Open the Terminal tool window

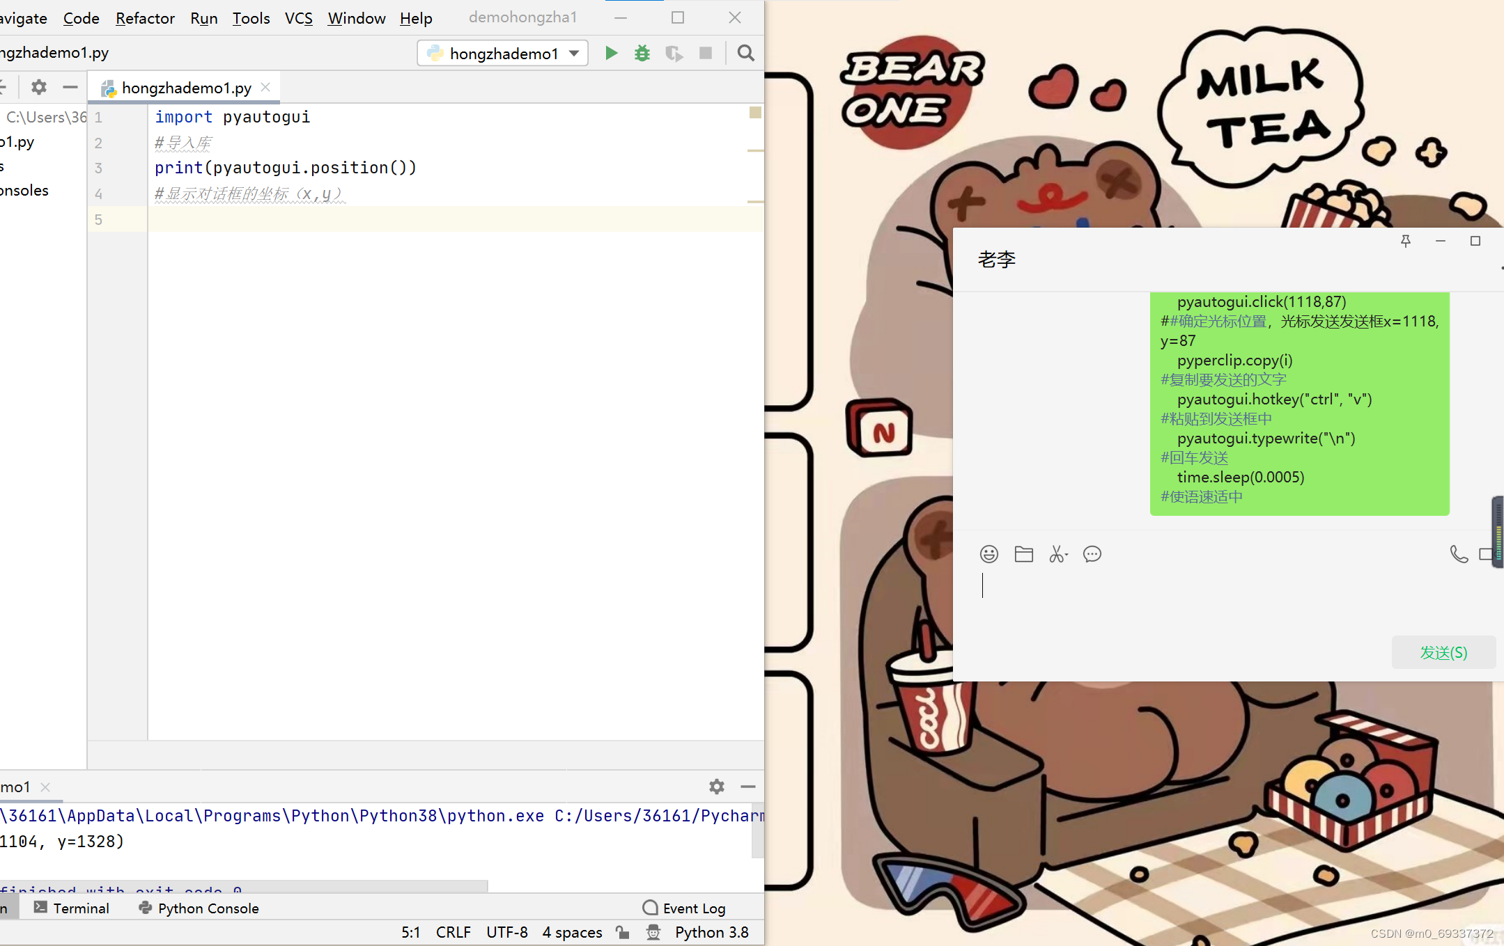pos(72,908)
